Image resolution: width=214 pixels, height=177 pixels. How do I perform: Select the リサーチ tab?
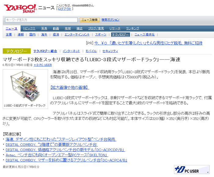pos(115,28)
